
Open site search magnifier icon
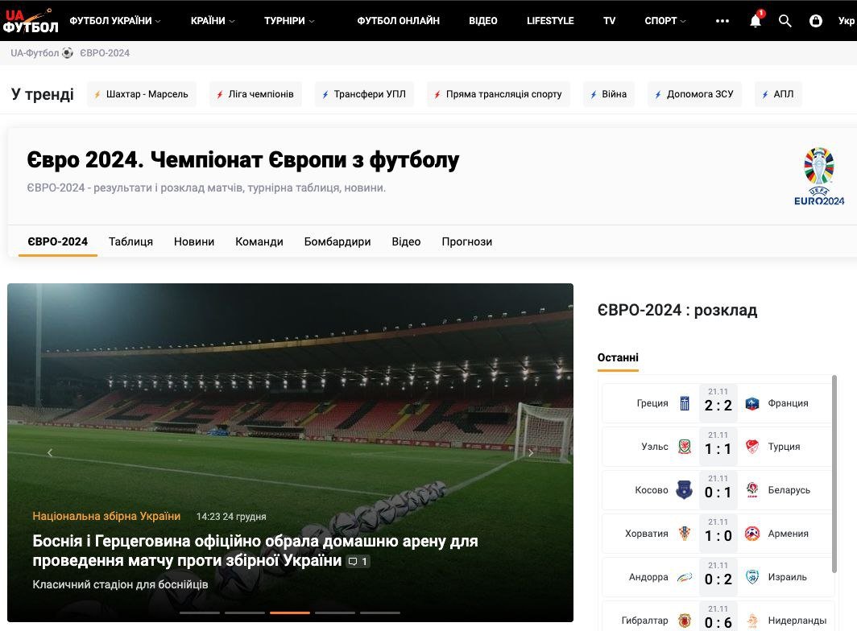pos(785,21)
